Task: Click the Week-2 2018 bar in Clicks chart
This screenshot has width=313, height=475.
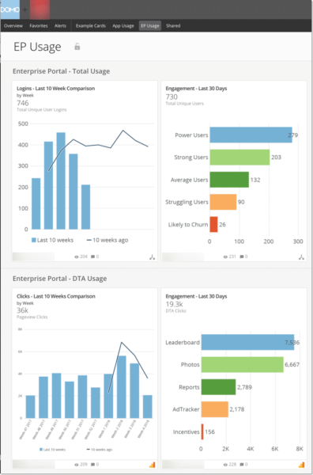Action: [x=122, y=387]
